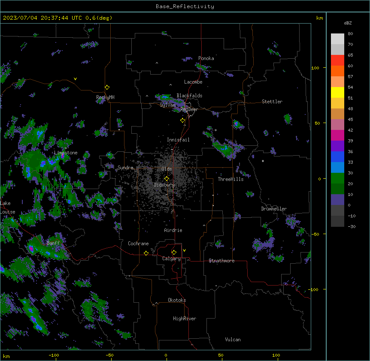Click the yellow diamond marker between Olds and Didsbury
The width and height of the screenshot is (370, 361).
167,179
